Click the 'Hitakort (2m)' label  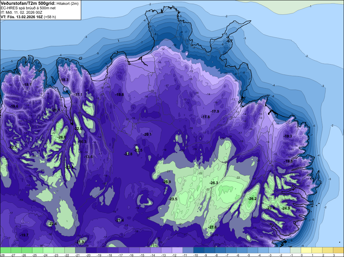(x=67, y=3)
